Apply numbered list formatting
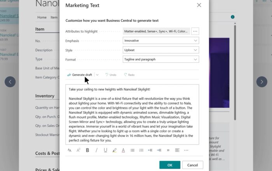 coord(141,150)
